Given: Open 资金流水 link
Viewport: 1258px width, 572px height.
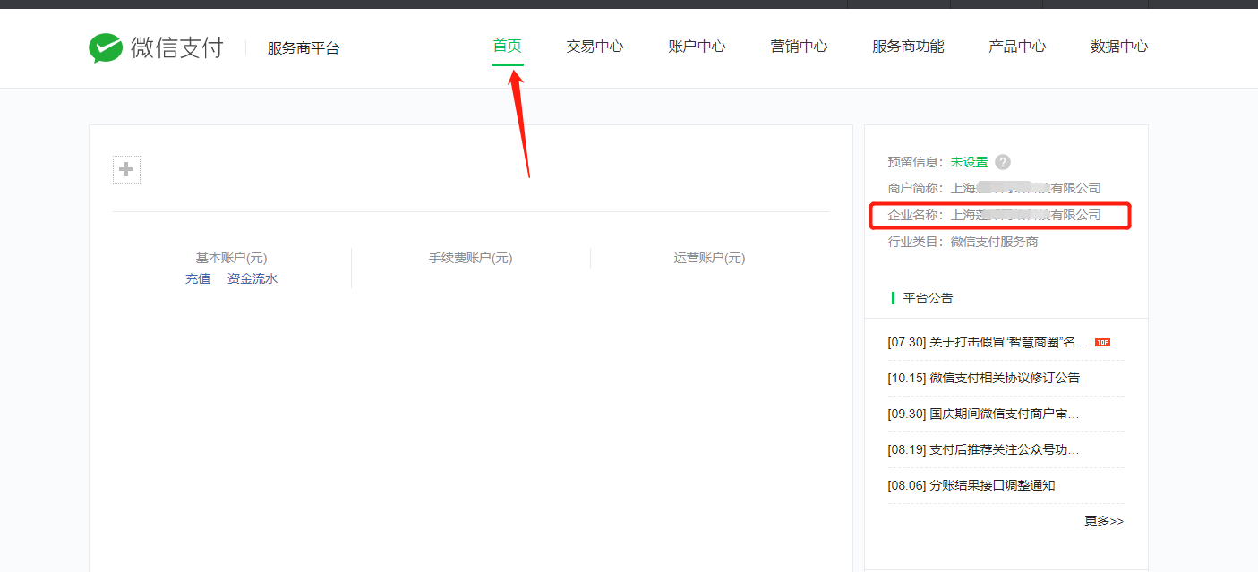Looking at the screenshot, I should click(252, 278).
